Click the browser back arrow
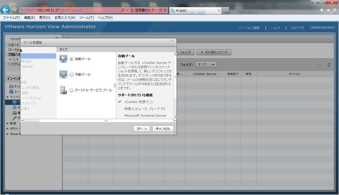This screenshot has width=339, height=195. coord(5,10)
